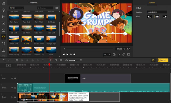The image size is (171, 103).
Task: Pick the Col Whisk transition
Action: (x=27, y=28)
